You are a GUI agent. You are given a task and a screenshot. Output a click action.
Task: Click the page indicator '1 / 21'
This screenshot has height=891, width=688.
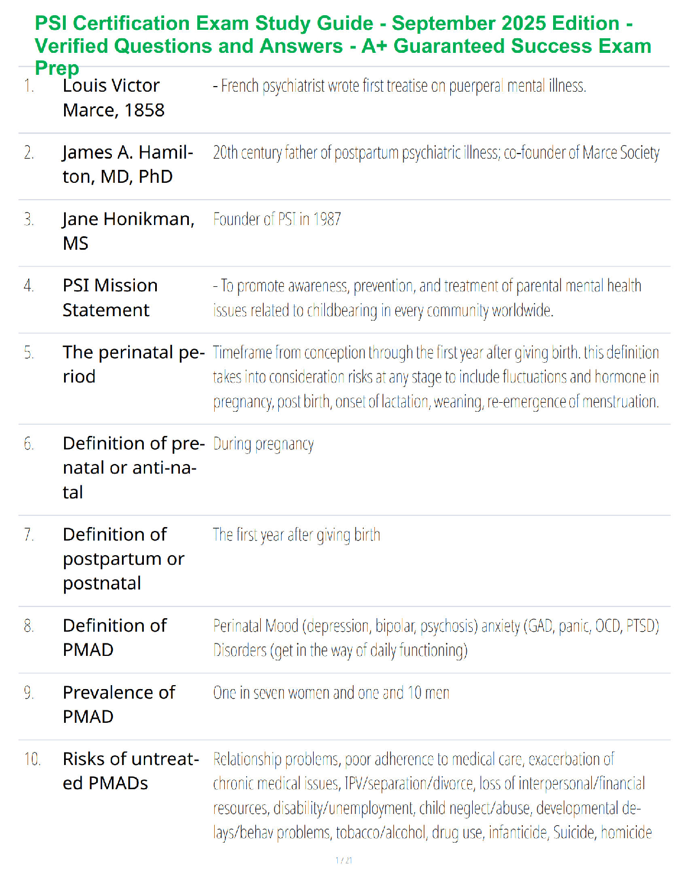pos(344,860)
